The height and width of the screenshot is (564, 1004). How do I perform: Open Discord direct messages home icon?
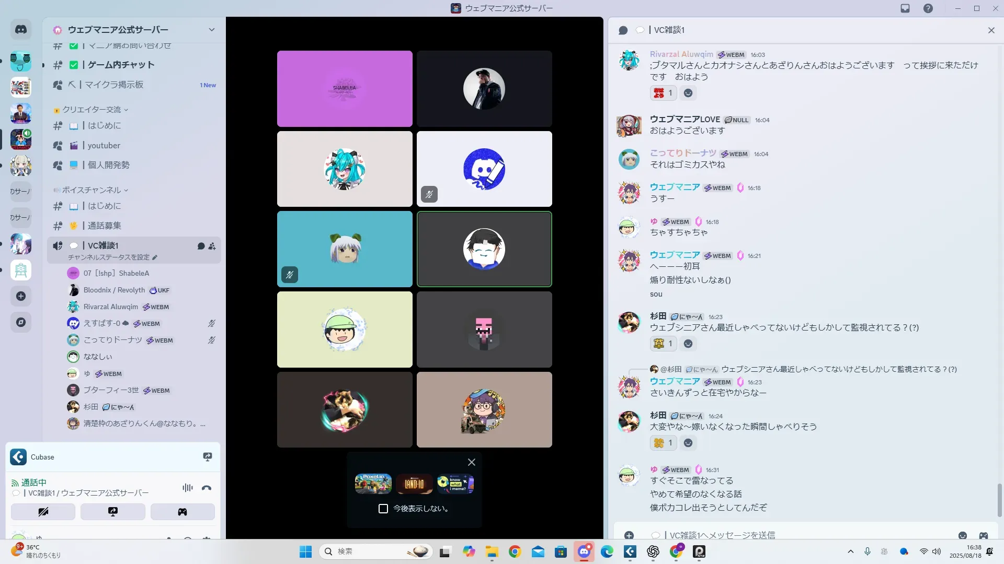21,30
